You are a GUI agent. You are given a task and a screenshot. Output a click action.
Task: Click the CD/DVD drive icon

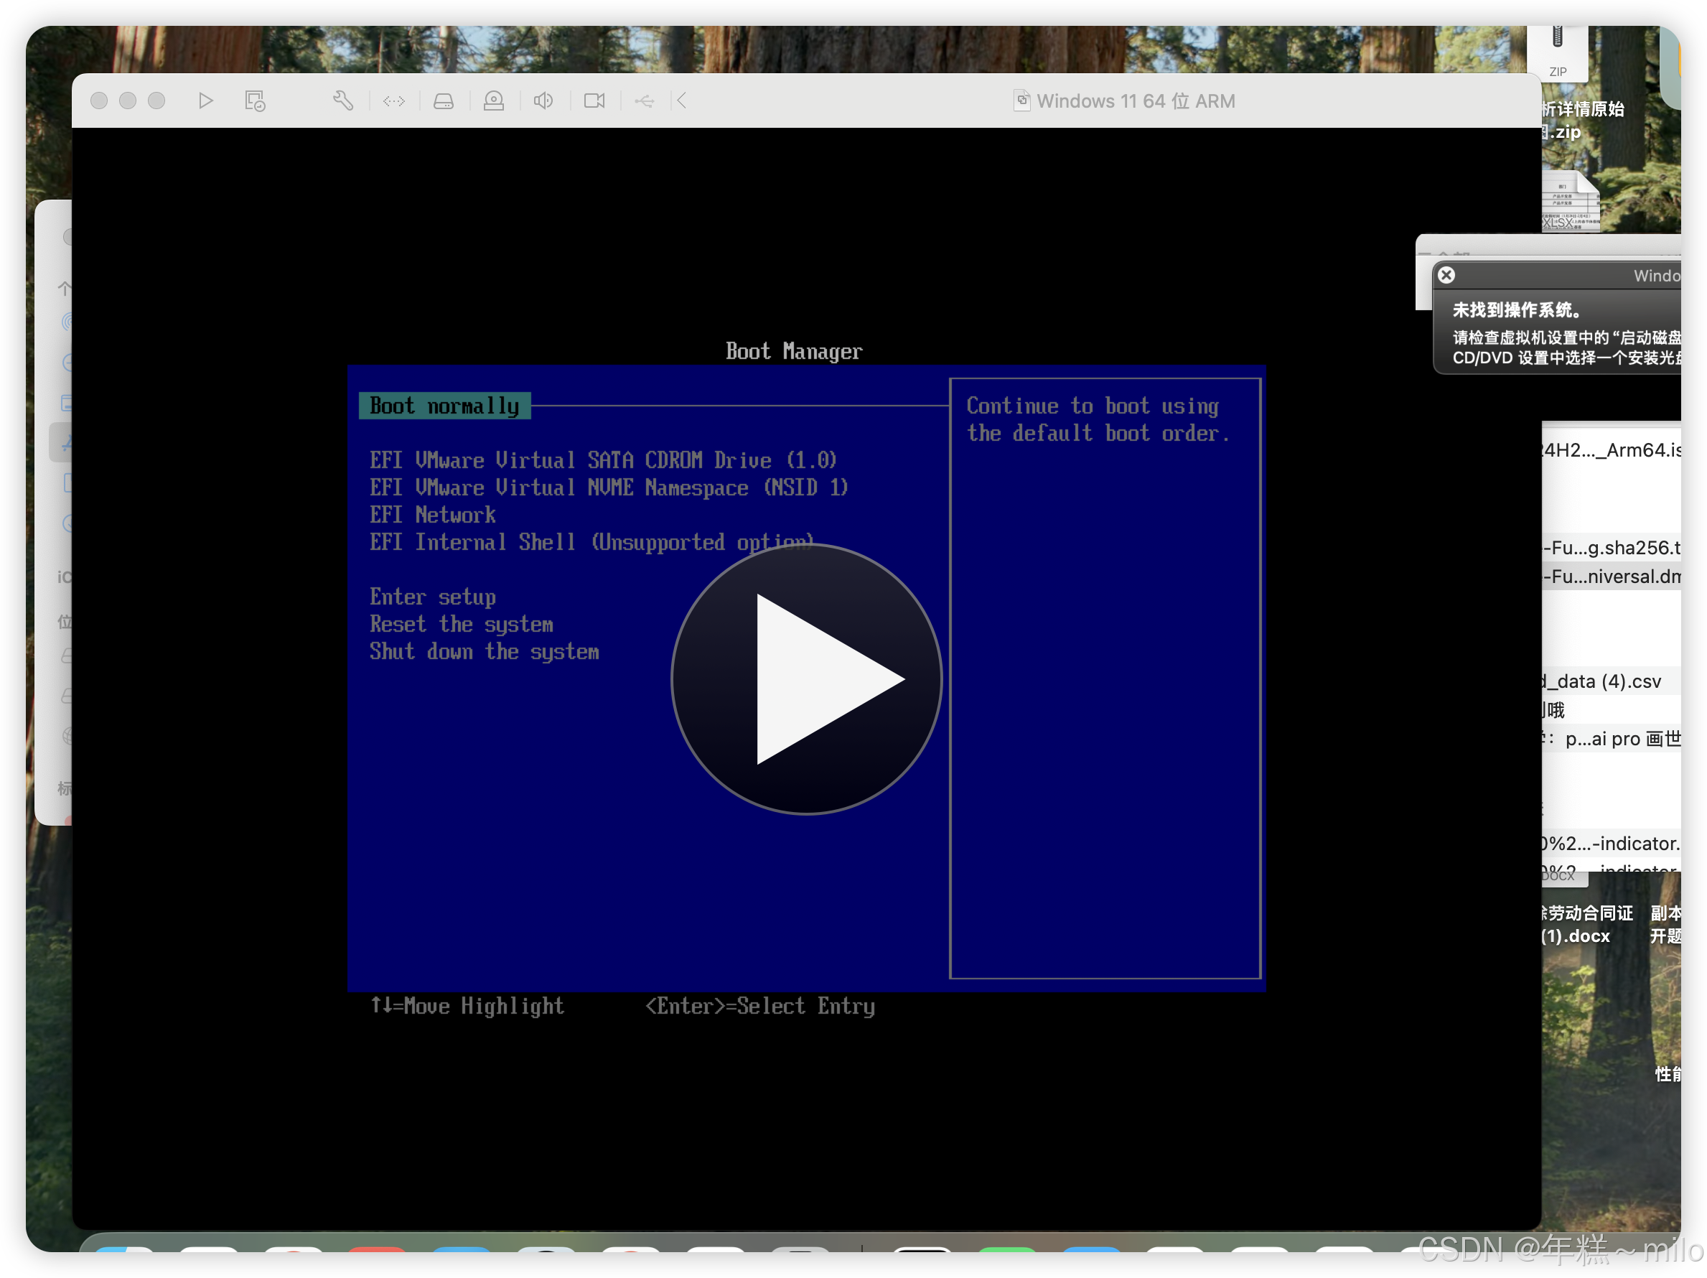(494, 101)
